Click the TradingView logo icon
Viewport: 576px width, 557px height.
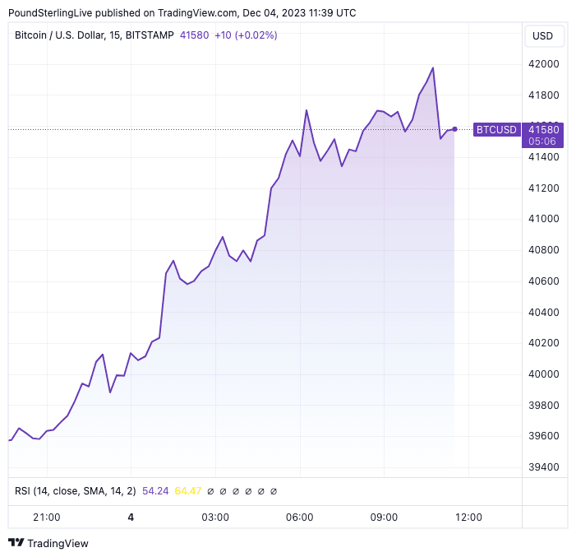pyautogui.click(x=16, y=543)
